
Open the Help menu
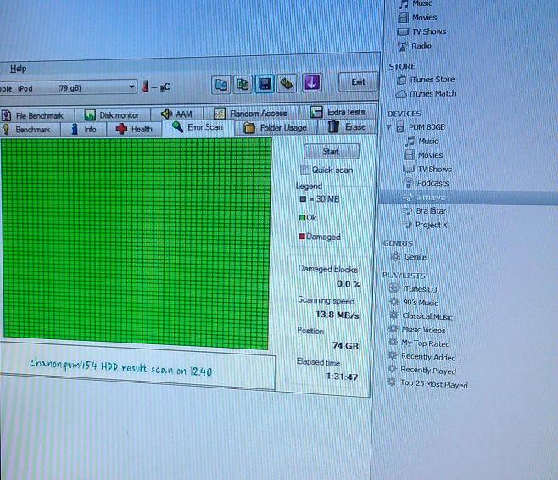tap(18, 69)
